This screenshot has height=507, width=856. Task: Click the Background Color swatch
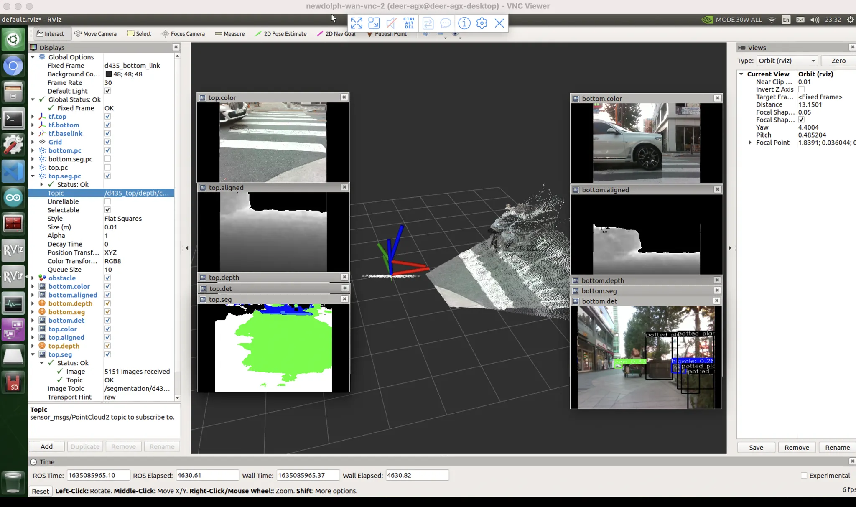click(x=108, y=74)
